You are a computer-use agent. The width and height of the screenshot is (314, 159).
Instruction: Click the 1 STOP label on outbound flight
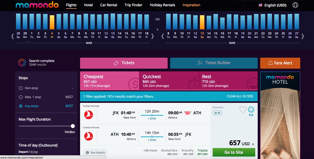coord(152,119)
